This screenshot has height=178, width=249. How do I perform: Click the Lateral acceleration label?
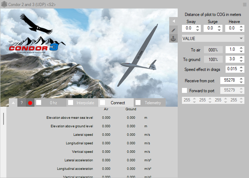(x=79, y=160)
